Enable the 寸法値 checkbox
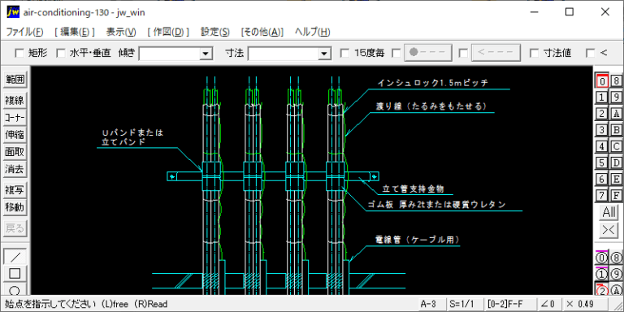624x312 pixels. click(x=535, y=53)
